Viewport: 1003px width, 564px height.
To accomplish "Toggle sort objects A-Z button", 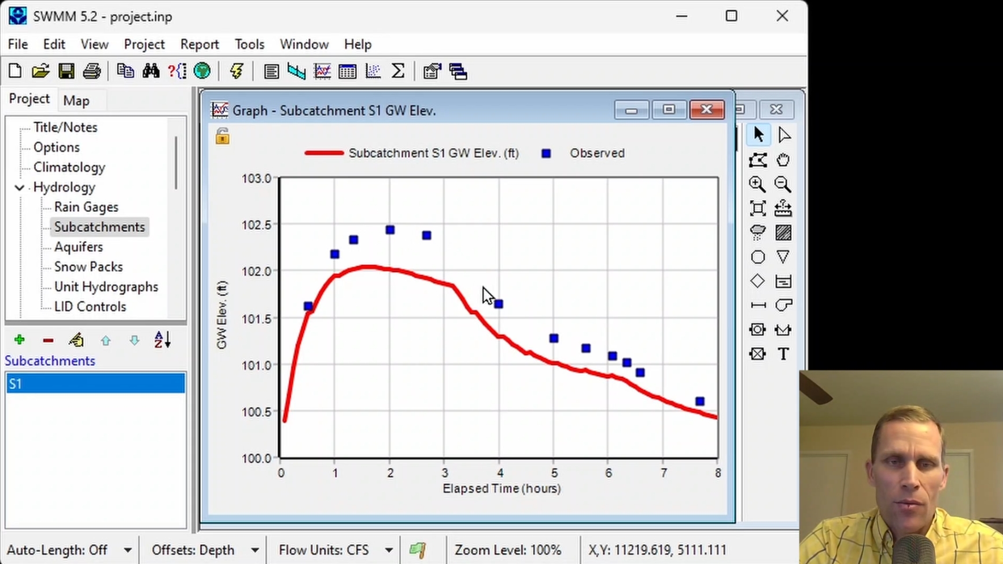I will tap(163, 340).
